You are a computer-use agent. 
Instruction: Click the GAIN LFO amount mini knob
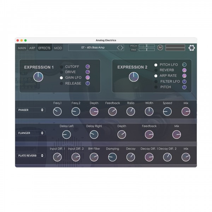click(88, 78)
